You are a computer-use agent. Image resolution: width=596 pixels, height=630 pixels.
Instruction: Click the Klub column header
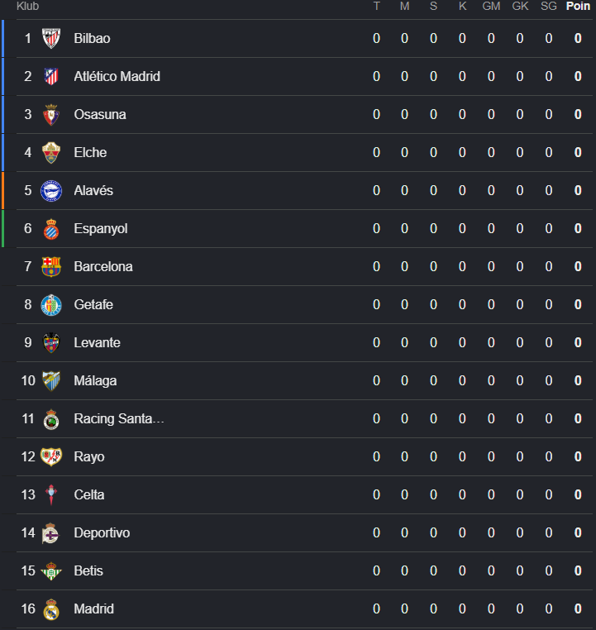[x=27, y=6]
